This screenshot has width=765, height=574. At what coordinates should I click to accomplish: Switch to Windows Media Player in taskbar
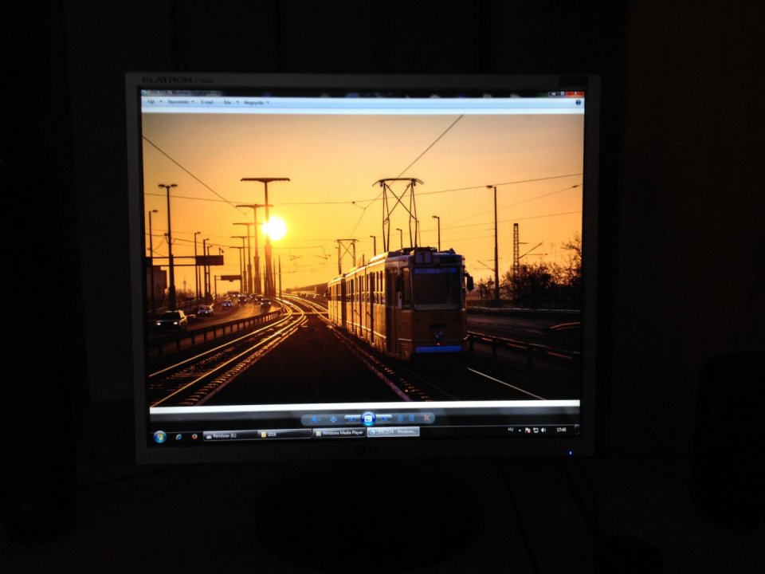click(339, 433)
